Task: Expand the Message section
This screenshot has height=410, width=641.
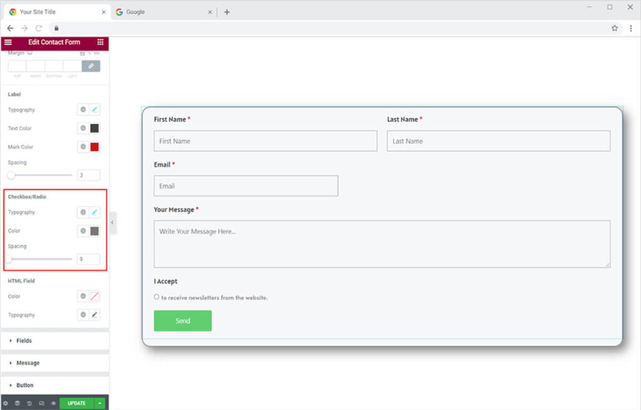Action: pos(28,363)
